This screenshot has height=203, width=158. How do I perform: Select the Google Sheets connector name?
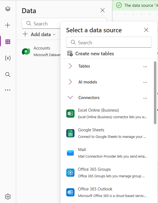pos(91,130)
